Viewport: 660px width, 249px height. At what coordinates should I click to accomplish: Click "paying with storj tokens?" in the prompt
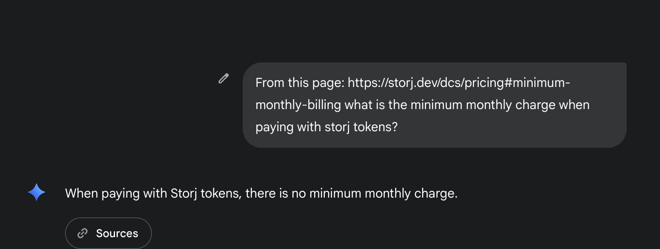tap(326, 127)
